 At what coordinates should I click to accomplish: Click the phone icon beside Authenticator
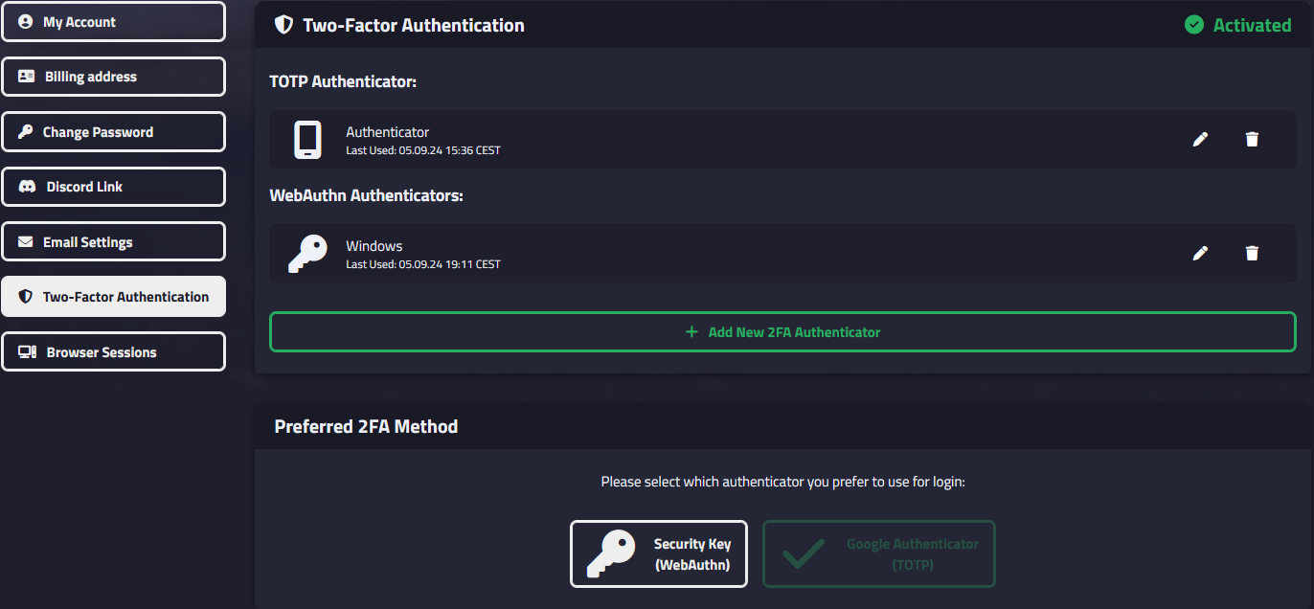point(307,140)
